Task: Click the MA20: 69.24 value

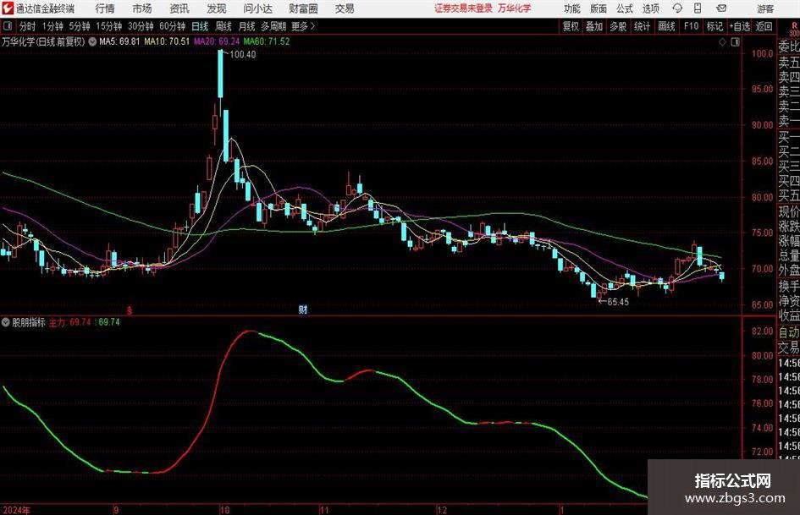Action: pos(217,41)
